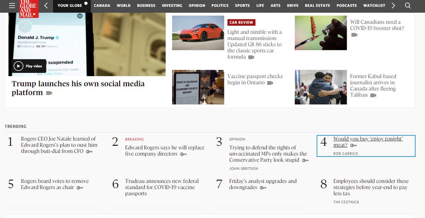The image size is (425, 218).
Task: Open Trudeau announces vaccine passport standard story
Action: [162, 187]
